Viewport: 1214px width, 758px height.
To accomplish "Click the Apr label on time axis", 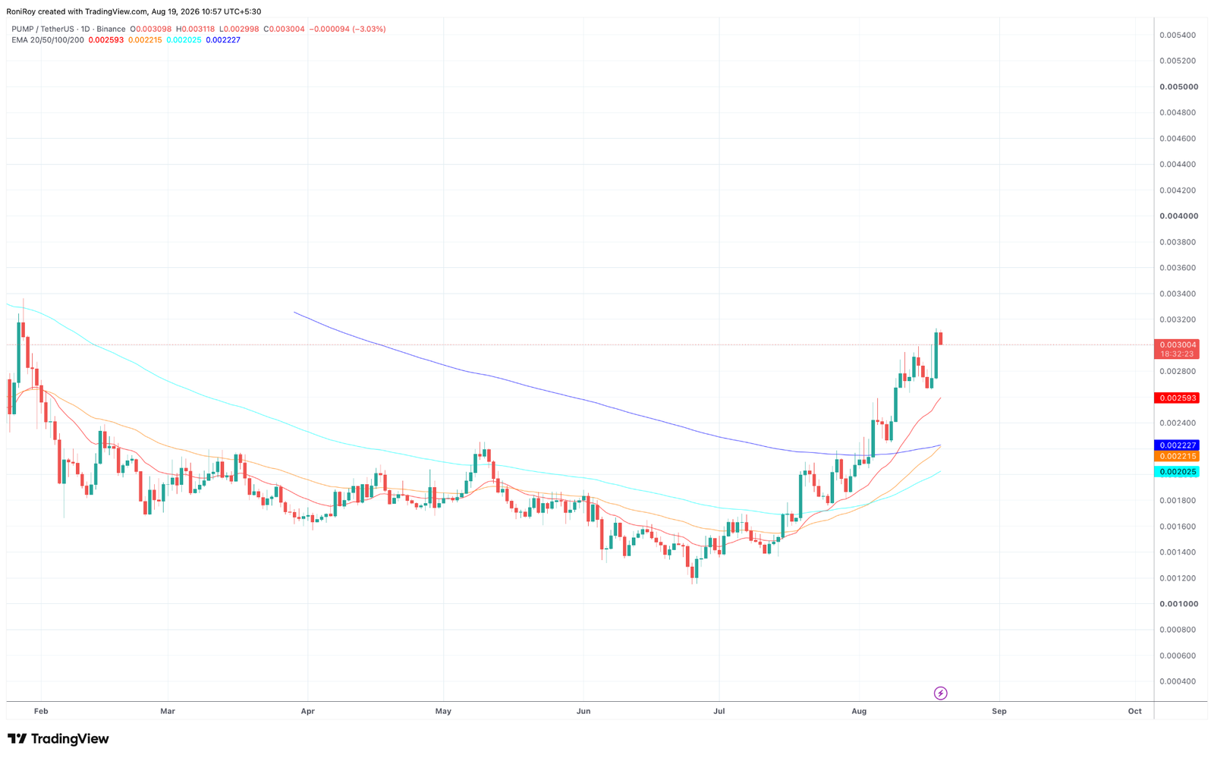I will pyautogui.click(x=307, y=711).
